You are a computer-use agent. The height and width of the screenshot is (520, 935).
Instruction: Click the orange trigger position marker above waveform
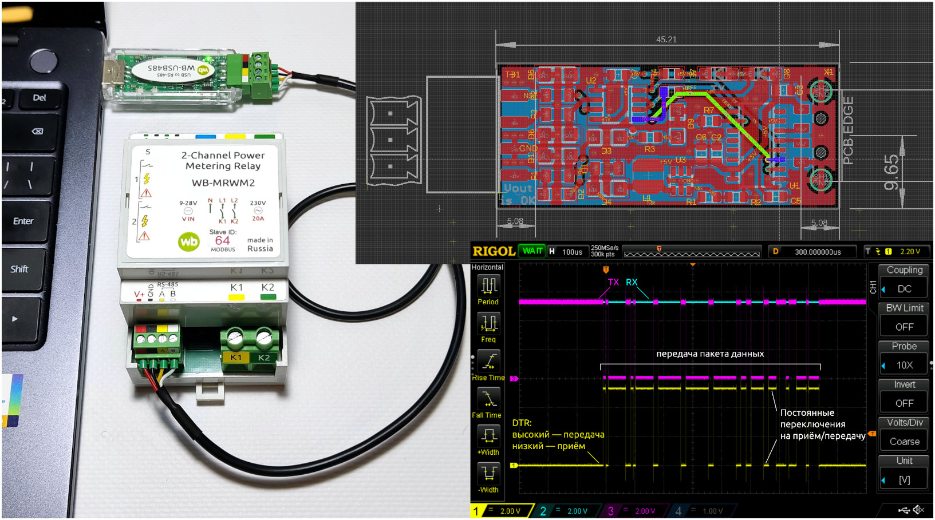tap(606, 269)
